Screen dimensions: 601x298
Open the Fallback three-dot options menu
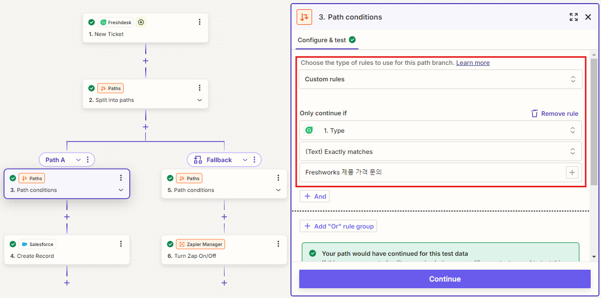tap(254, 160)
